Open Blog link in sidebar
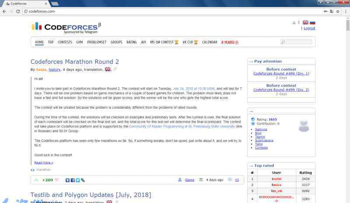Screen dimensions: 350x203 (258, 133)
